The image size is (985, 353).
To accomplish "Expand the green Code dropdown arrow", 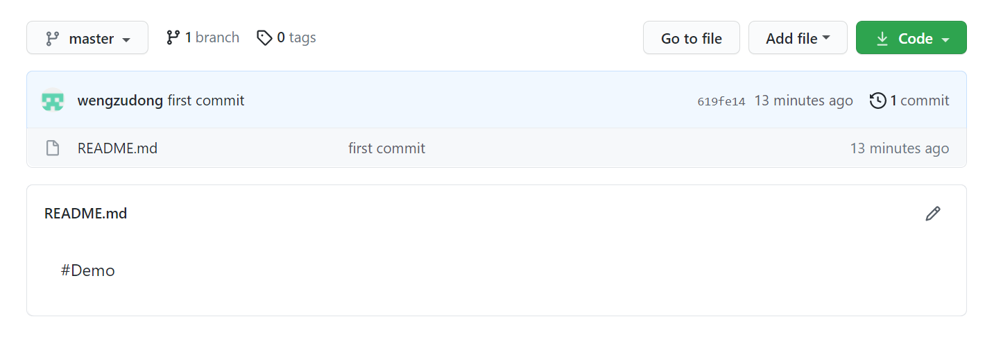I will click(x=945, y=40).
